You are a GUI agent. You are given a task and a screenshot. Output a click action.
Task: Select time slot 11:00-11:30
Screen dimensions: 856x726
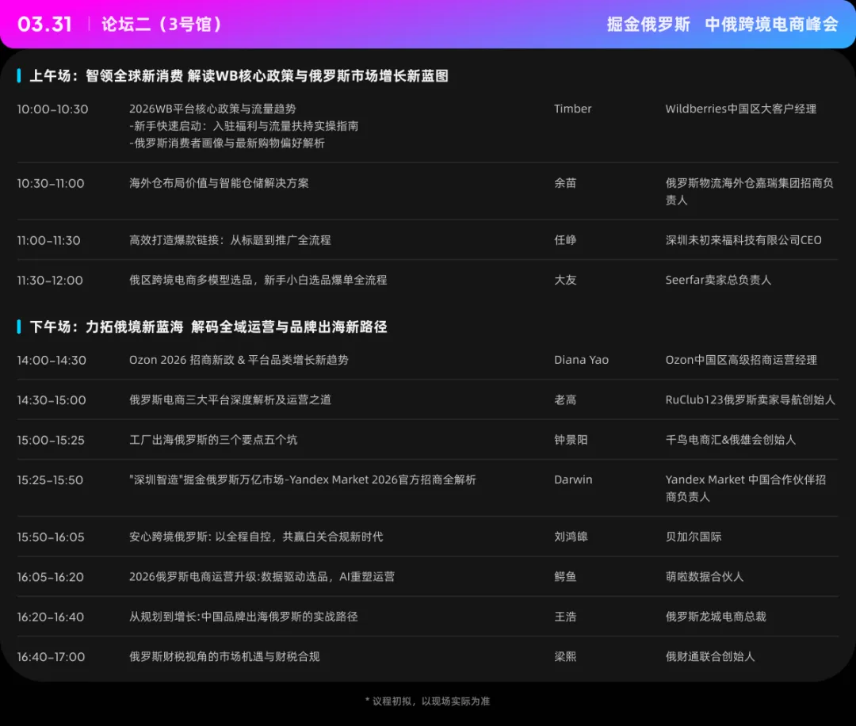(48, 241)
